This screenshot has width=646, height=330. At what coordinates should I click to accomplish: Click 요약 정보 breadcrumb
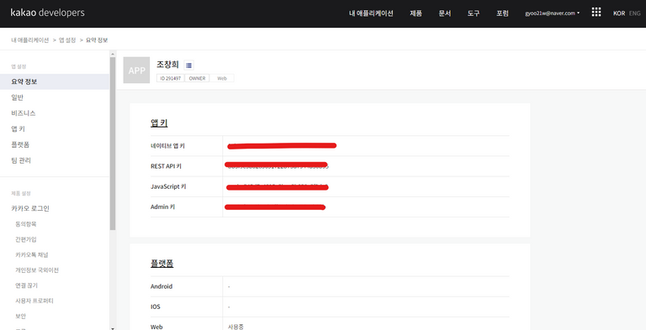coord(97,40)
